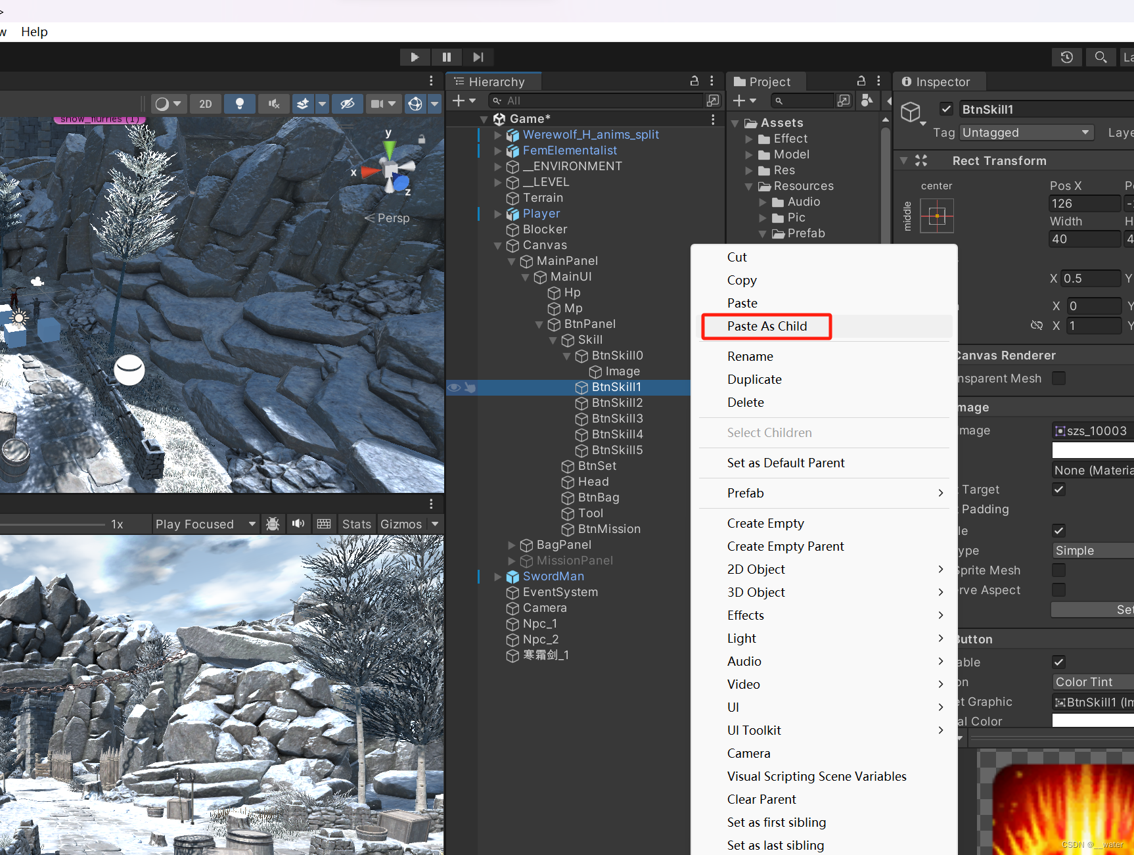Open the Untagged tag dropdown

[1026, 132]
